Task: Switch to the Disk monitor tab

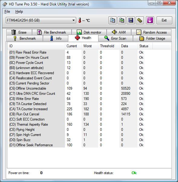Action: pos(89,32)
